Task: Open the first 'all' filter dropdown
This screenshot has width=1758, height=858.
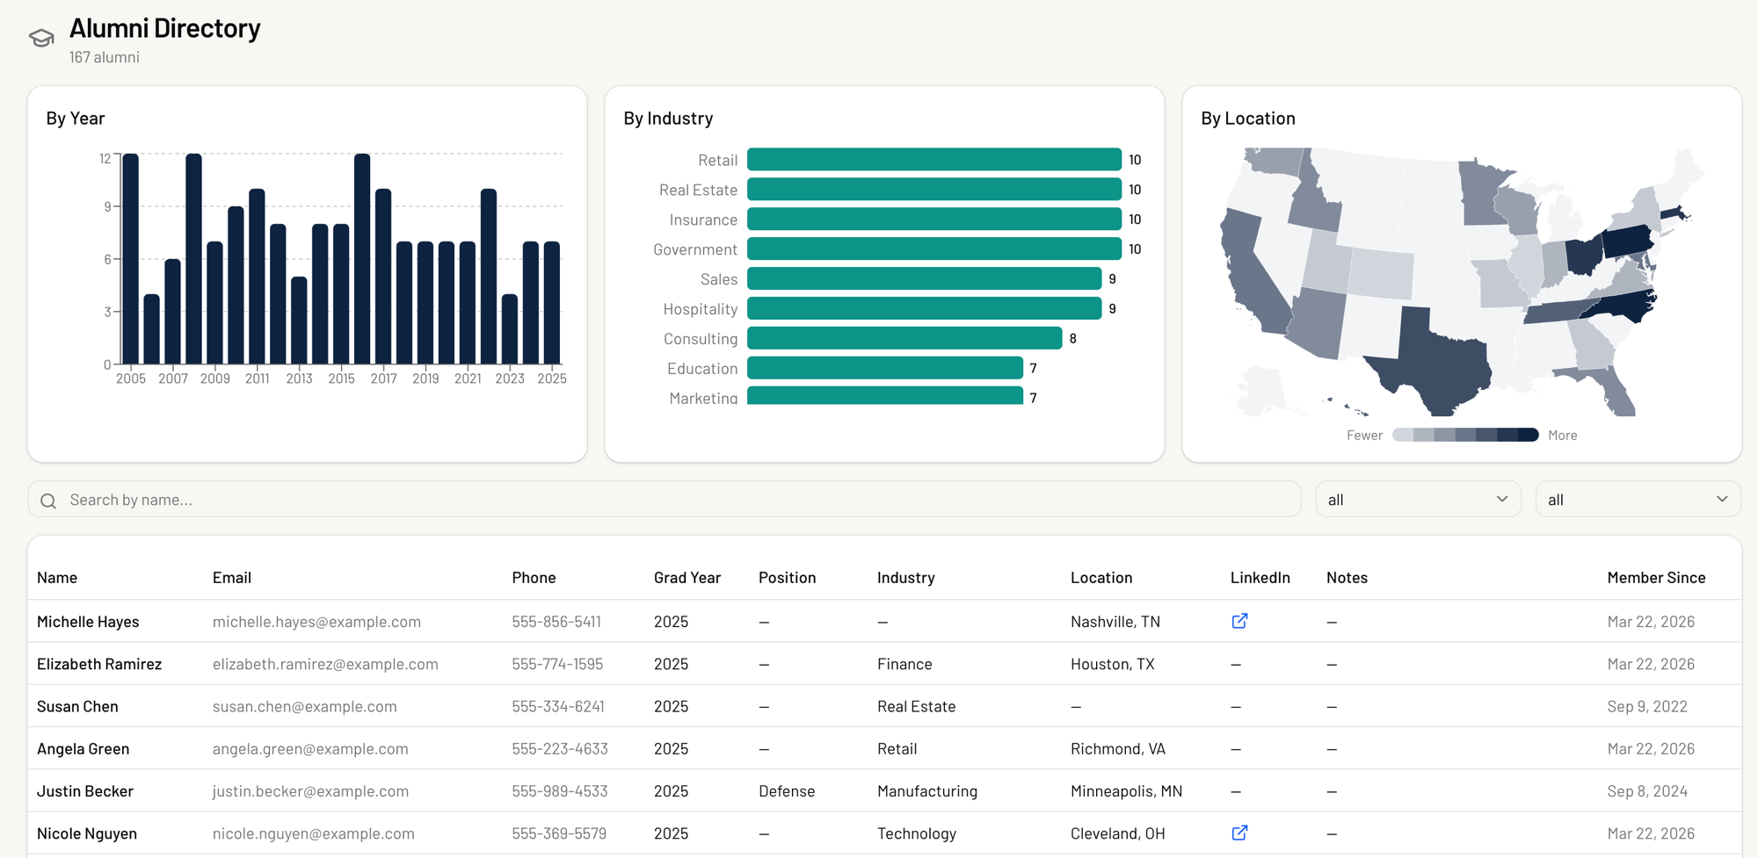Action: [x=1418, y=500]
